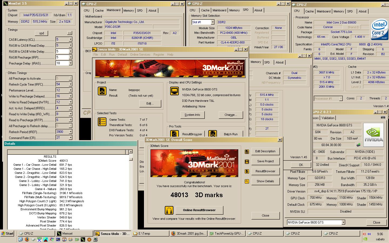Image resolution: width=389 pixels, height=243 pixels.
Task: Open the Refresh Period (tREF) dropdown
Action: [71, 132]
